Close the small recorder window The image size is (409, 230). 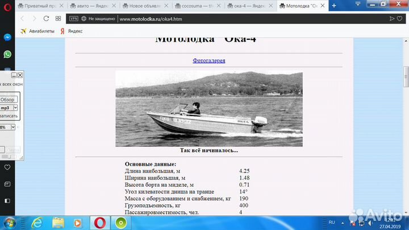pyautogui.click(x=20, y=75)
